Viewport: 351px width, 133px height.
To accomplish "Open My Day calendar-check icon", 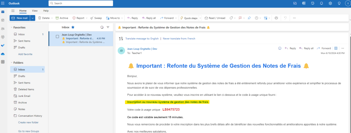I will [x=313, y=3].
